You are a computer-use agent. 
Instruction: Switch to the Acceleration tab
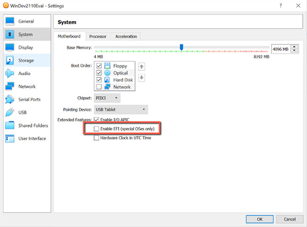(126, 36)
